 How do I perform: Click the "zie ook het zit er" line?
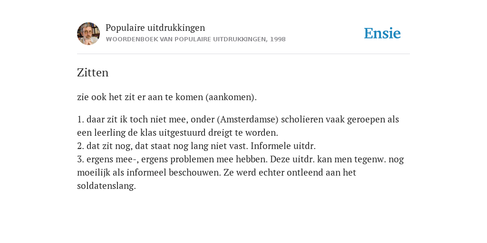(167, 97)
